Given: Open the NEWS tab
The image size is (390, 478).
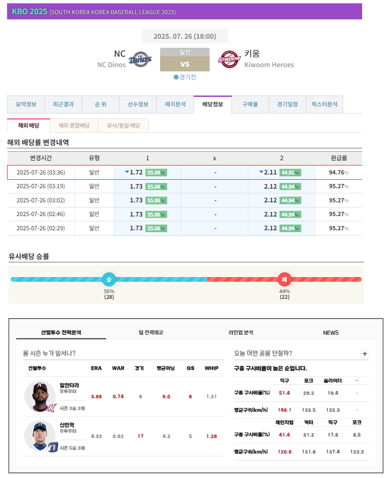Looking at the screenshot, I should click(331, 332).
